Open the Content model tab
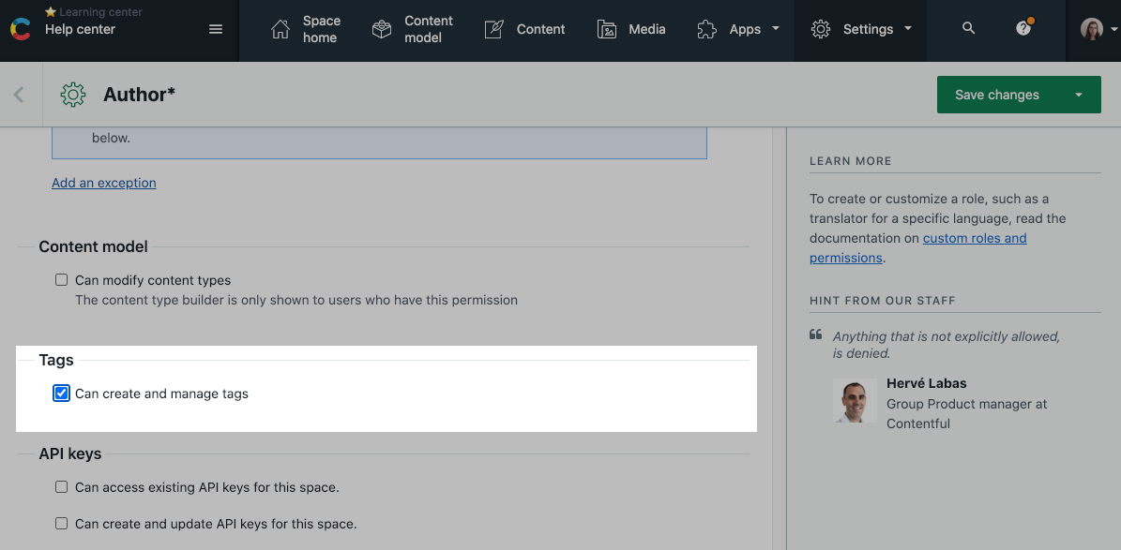This screenshot has height=550, width=1121. tap(413, 29)
